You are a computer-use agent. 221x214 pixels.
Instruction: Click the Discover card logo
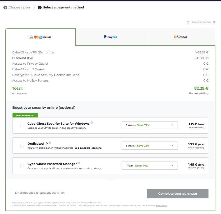point(47,37)
